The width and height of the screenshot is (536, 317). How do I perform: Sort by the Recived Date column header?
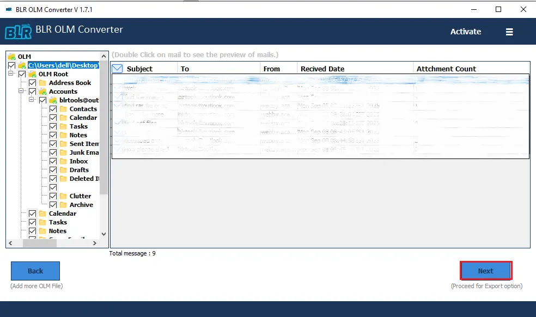[x=322, y=69]
